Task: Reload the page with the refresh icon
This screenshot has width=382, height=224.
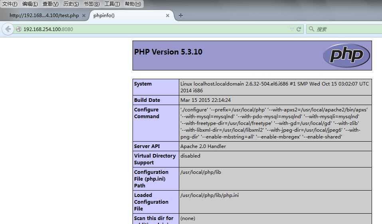Action: [299, 29]
